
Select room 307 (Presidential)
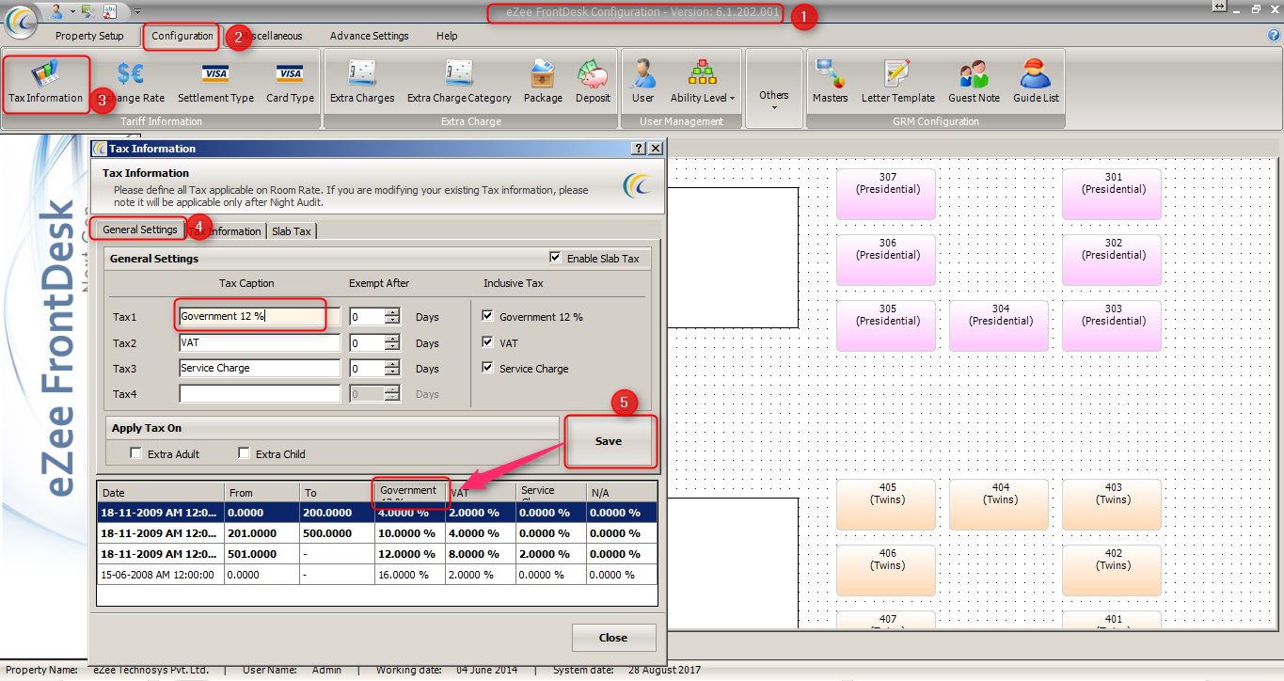click(887, 194)
